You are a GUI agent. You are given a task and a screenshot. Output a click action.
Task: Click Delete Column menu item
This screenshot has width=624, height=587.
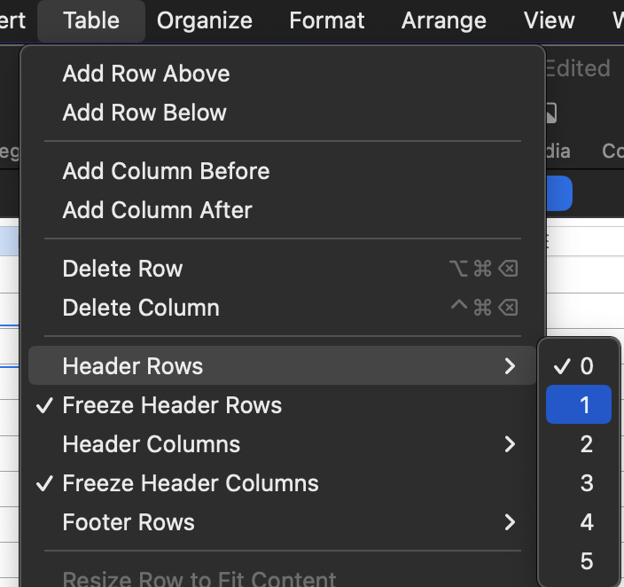click(141, 308)
